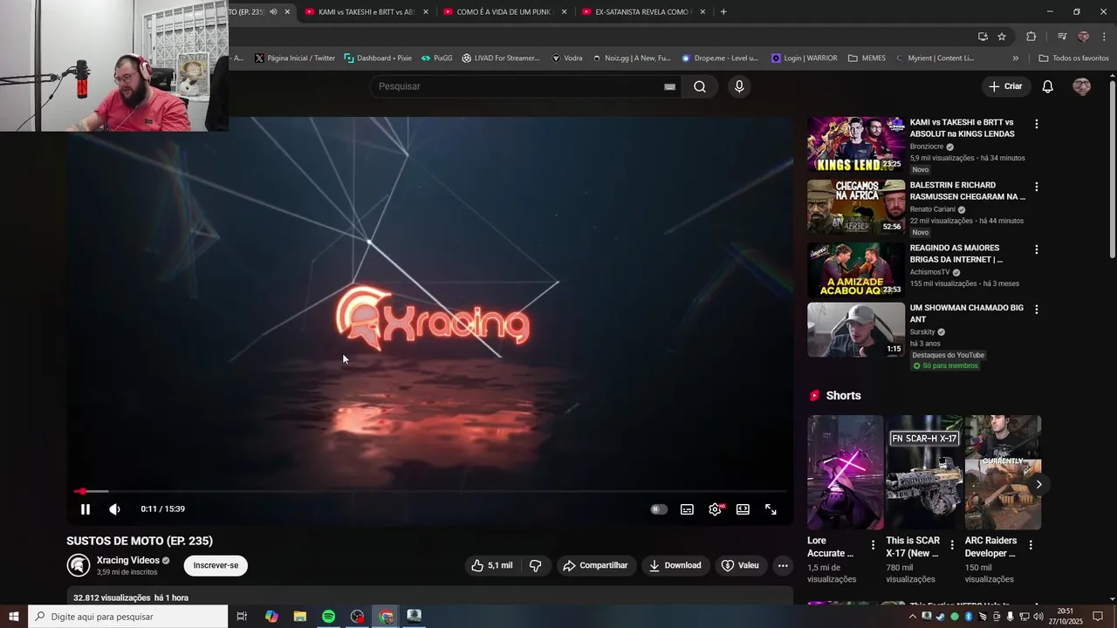Screen dimensions: 1117x628
Task: Switch to KAMI vs TAKESHI browser tab
Action: click(x=366, y=12)
